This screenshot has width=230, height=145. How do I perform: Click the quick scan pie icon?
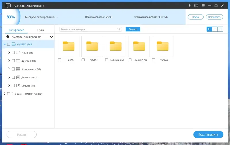click(x=8, y=37)
